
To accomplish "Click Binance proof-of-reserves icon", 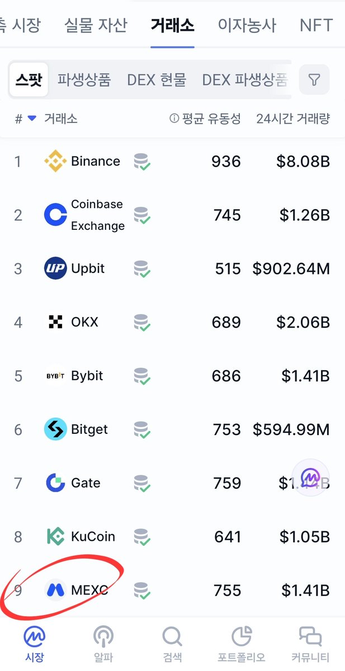I will pyautogui.click(x=142, y=162).
